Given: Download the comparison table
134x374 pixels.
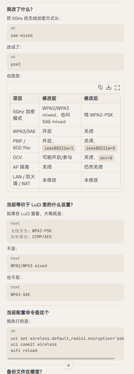Looking at the screenshot, I should coord(109,87).
